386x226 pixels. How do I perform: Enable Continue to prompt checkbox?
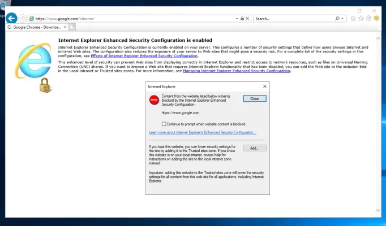pyautogui.click(x=164, y=124)
